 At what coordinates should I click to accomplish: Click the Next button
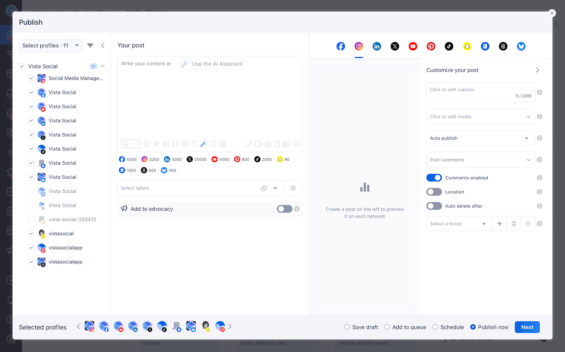click(527, 327)
